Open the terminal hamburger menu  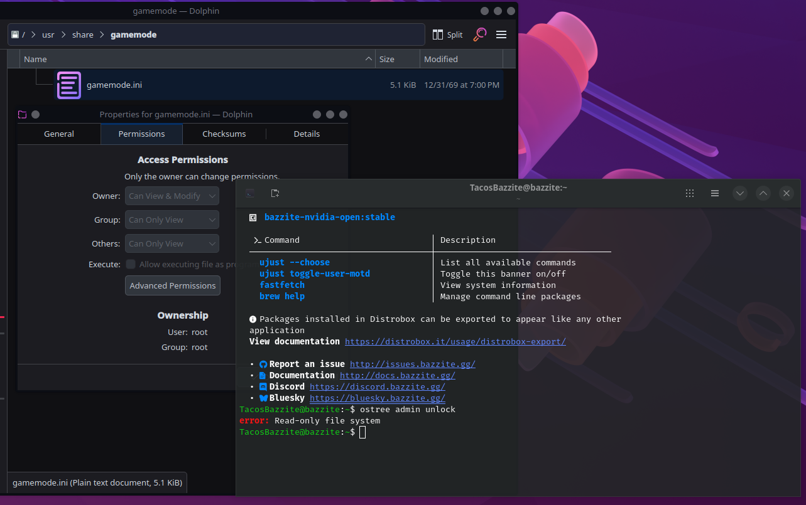[x=715, y=193]
